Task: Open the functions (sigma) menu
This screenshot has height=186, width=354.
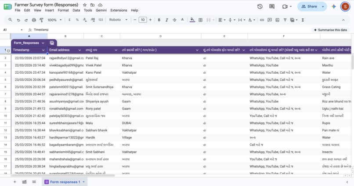Action: (x=303, y=20)
